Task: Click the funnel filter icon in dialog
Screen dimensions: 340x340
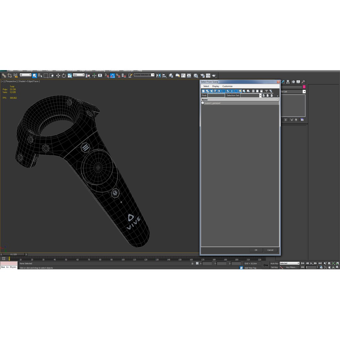Action: [267, 91]
